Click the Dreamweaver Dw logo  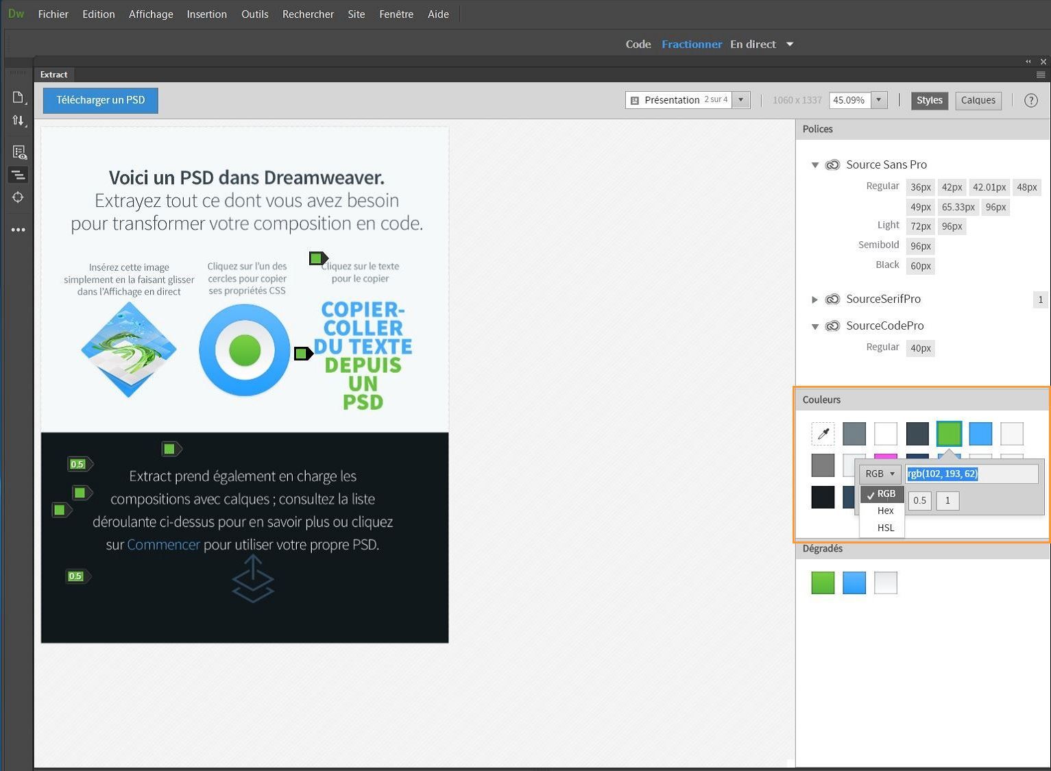click(16, 14)
